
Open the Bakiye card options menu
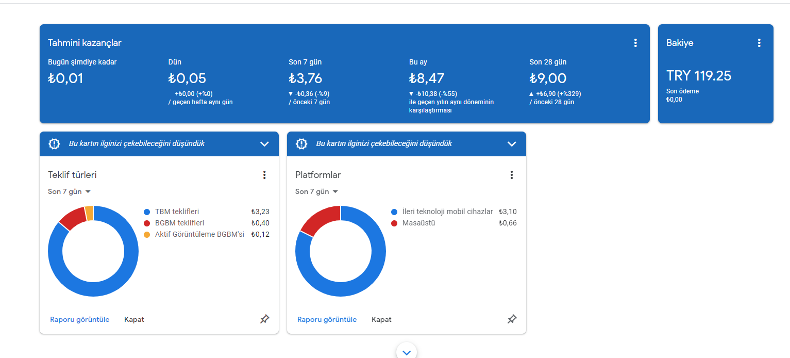759,43
